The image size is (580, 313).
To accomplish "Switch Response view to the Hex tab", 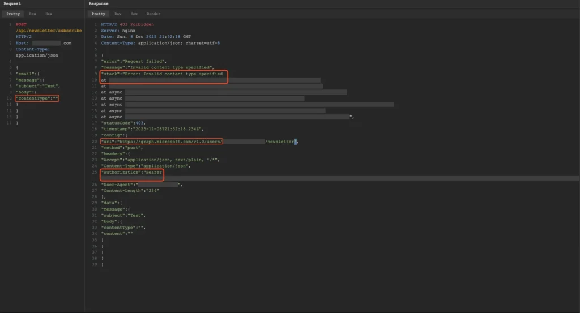I will coord(134,14).
